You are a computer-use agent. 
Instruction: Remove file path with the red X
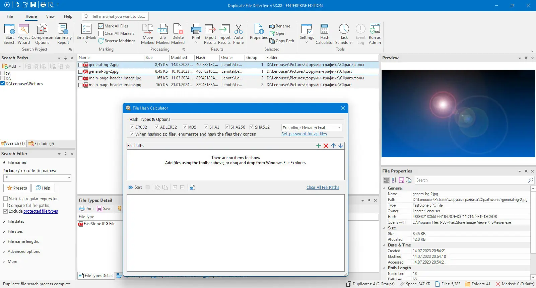click(x=326, y=146)
